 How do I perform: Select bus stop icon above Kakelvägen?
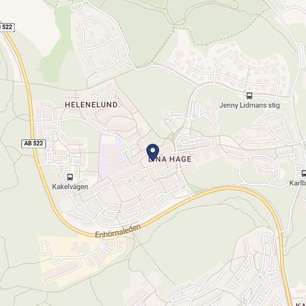pyautogui.click(x=70, y=177)
